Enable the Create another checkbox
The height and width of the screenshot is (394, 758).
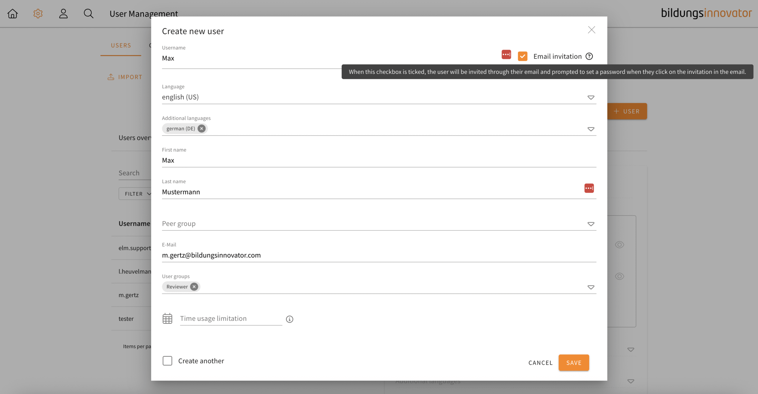click(167, 361)
